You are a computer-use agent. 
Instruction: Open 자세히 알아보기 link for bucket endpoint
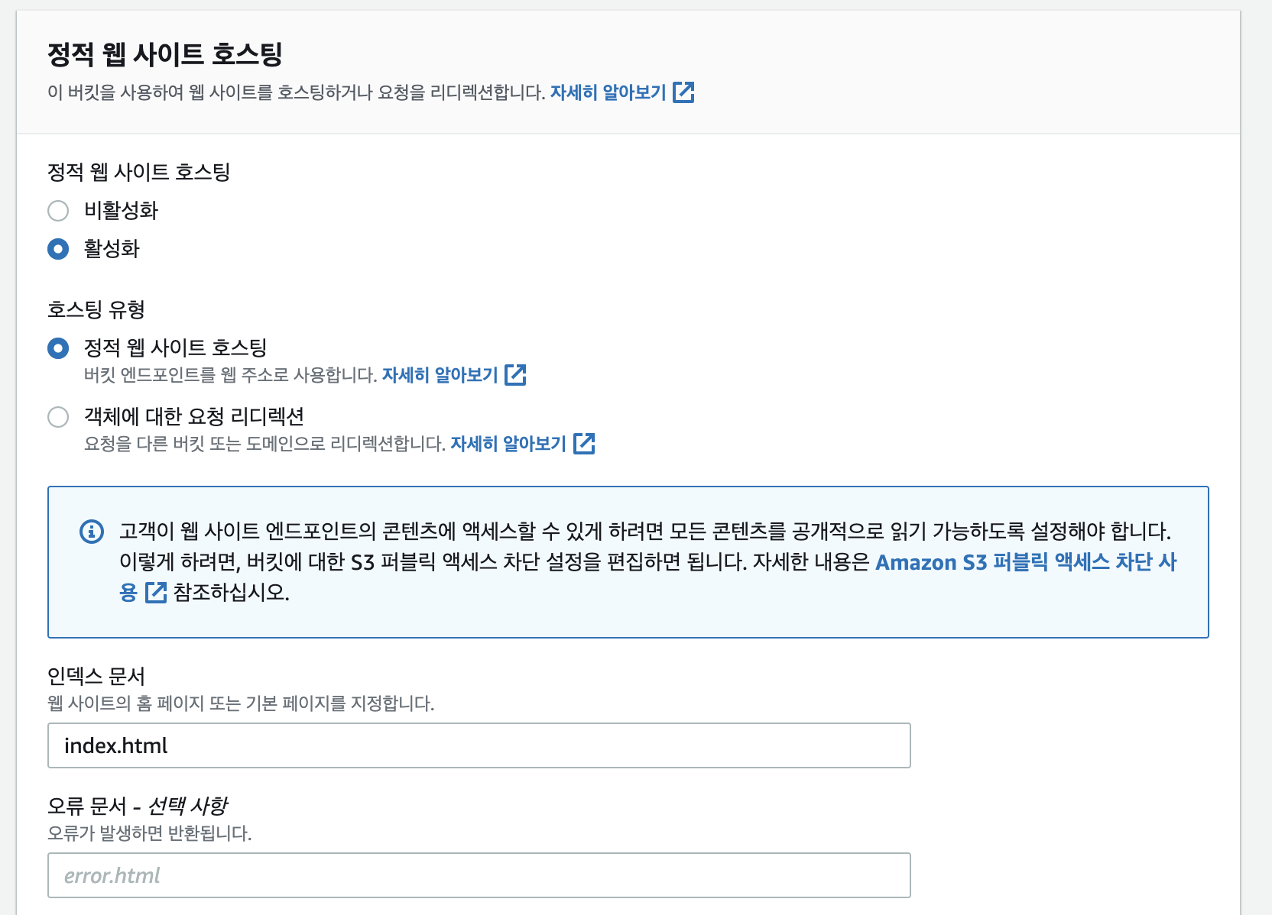click(x=440, y=375)
